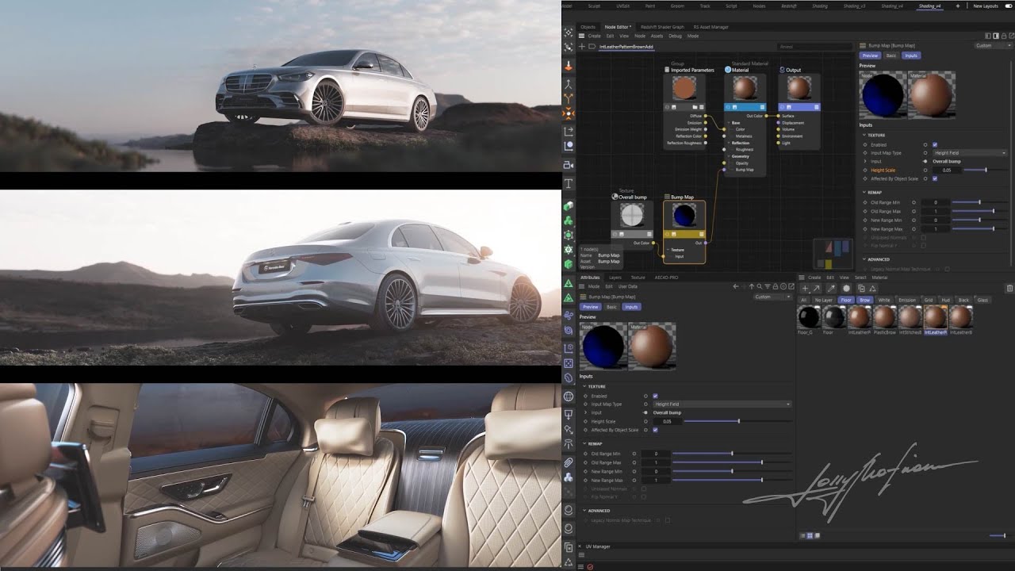Click the up arrow in Attributes toolbar
The width and height of the screenshot is (1015, 571).
click(752, 286)
